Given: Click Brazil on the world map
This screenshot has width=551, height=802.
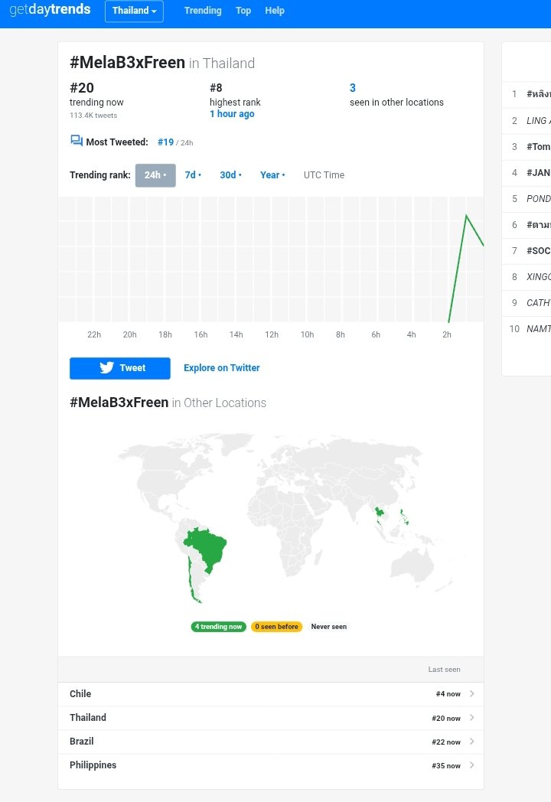Looking at the screenshot, I should pyautogui.click(x=208, y=548).
